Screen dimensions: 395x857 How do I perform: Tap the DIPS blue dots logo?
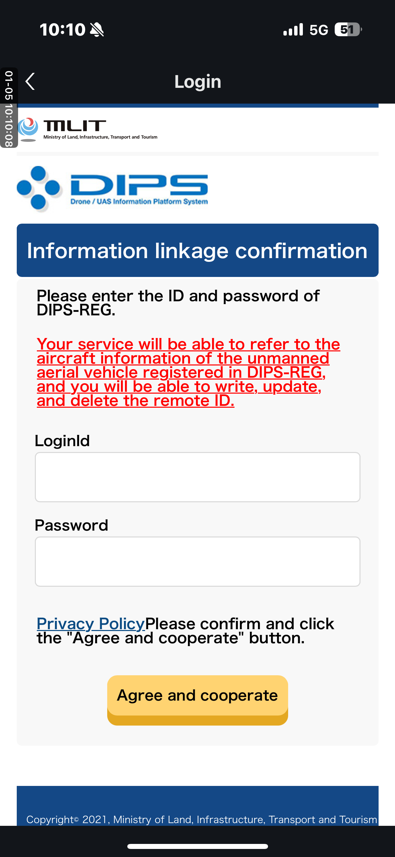click(39, 188)
